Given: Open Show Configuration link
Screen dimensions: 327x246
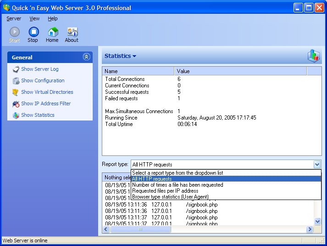Looking at the screenshot, I should (x=43, y=80).
